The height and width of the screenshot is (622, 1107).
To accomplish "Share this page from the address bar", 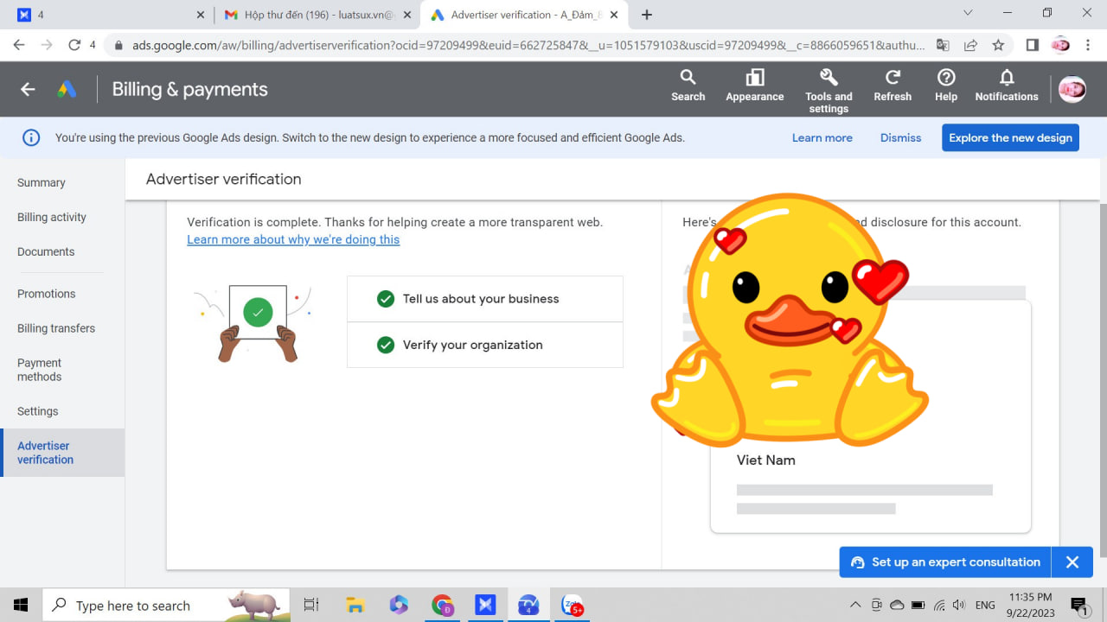I will (x=970, y=45).
